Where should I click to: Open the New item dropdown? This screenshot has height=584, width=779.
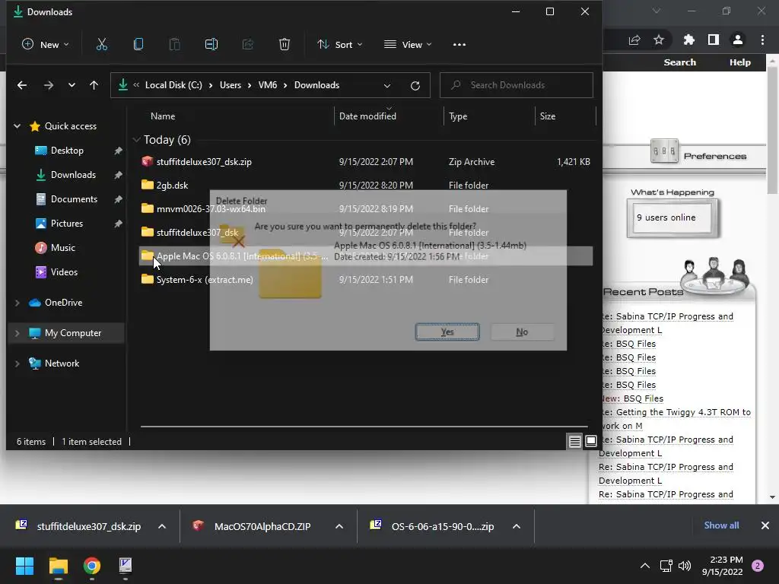[x=45, y=45]
